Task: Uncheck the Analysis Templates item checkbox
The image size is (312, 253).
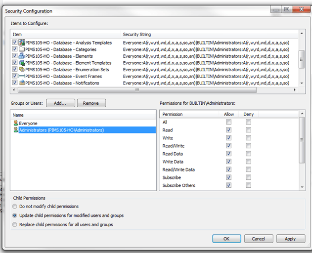Action: click(x=15, y=42)
